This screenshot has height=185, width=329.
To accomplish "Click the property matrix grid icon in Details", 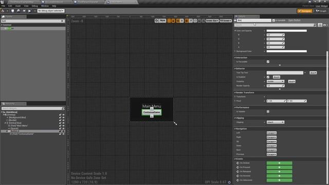I will click(320, 25).
